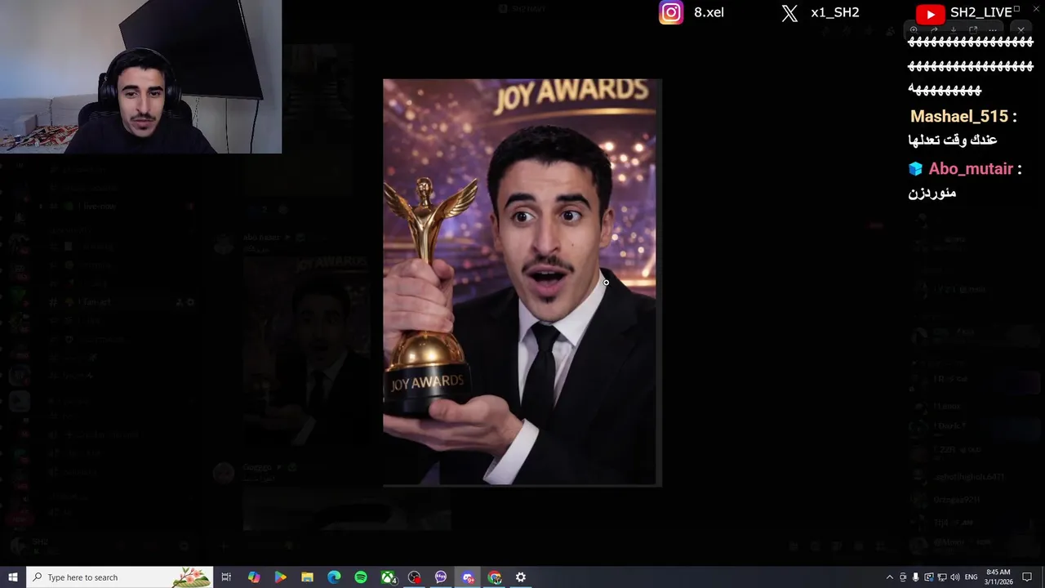Launch Copilot from the taskbar

click(x=253, y=577)
